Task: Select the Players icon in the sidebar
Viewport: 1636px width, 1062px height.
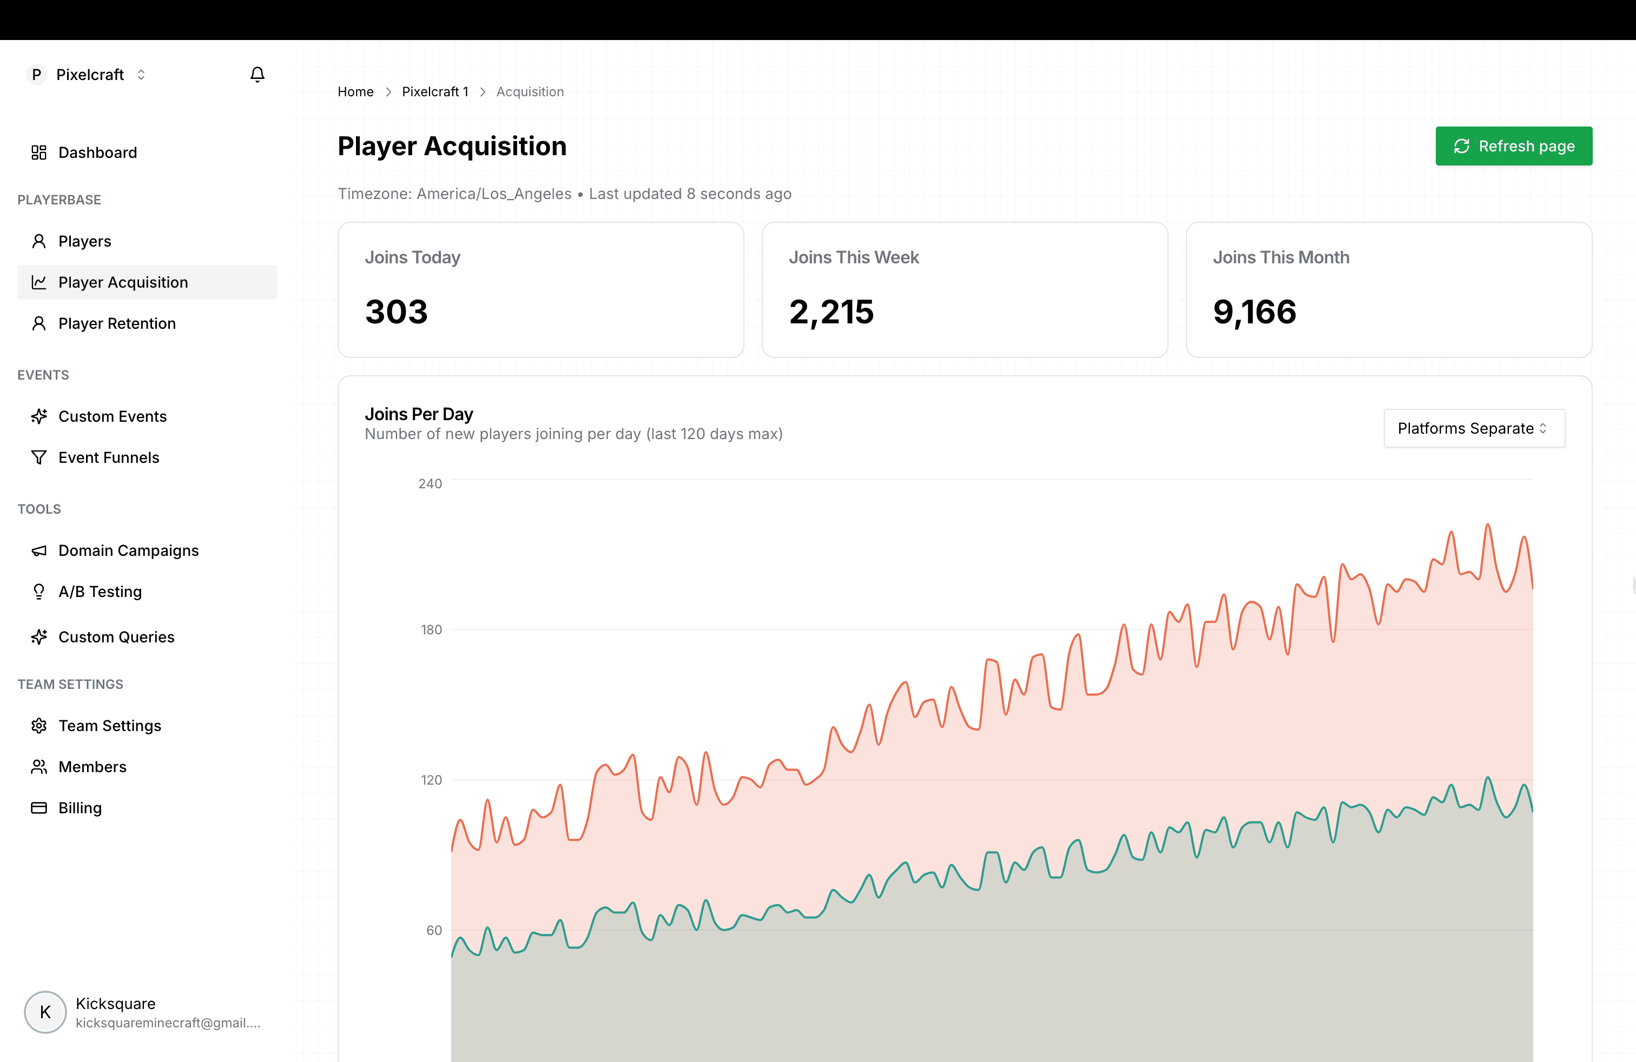Action: pos(39,241)
